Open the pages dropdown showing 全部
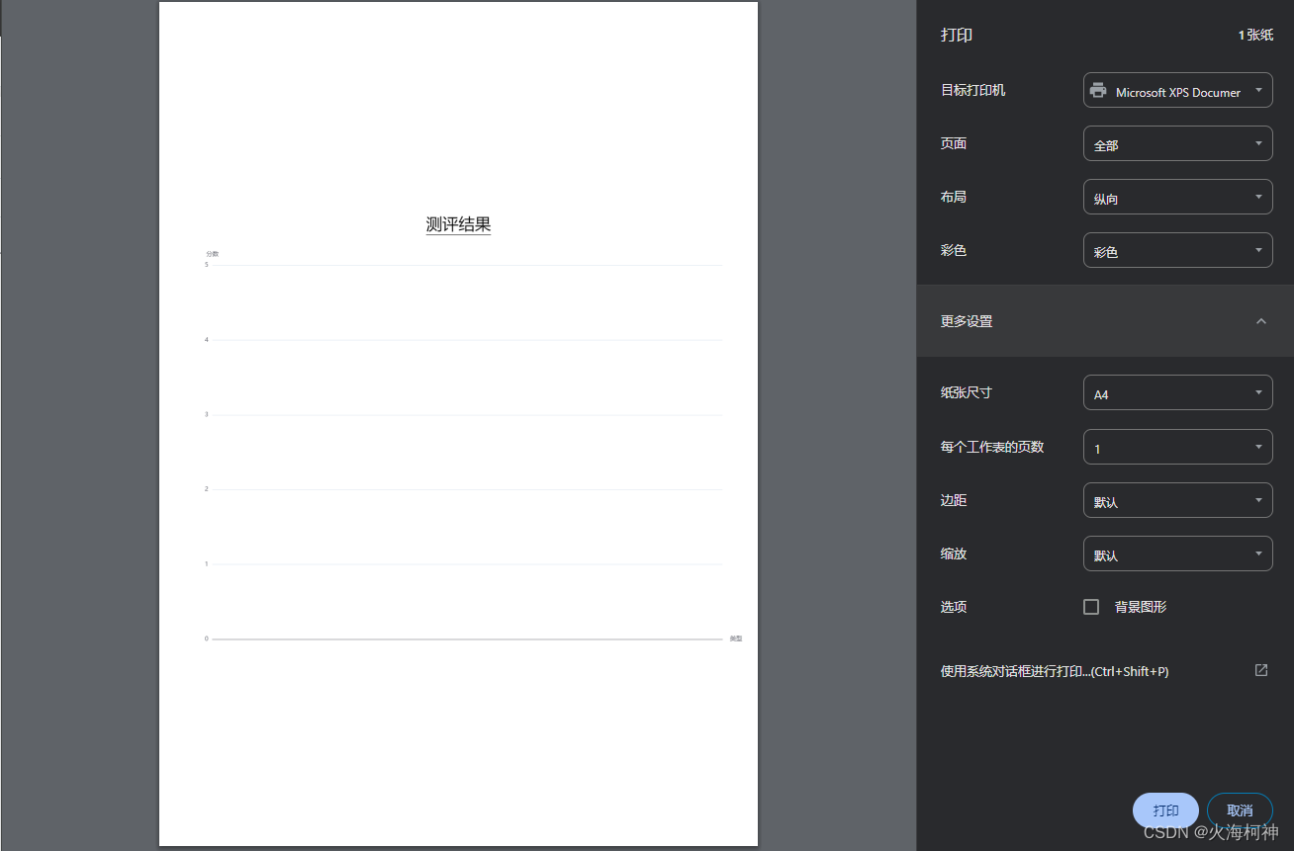Image resolution: width=1294 pixels, height=851 pixels. tap(1177, 143)
